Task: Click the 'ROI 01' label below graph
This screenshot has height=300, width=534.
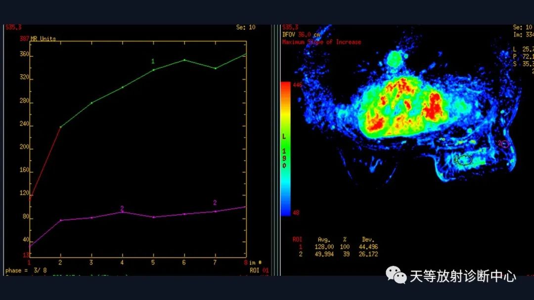Action: [x=259, y=270]
